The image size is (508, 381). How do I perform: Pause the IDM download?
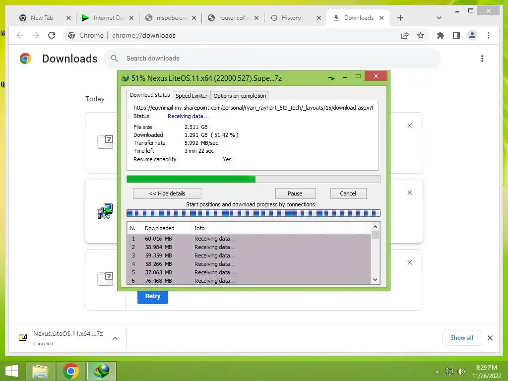pyautogui.click(x=295, y=193)
